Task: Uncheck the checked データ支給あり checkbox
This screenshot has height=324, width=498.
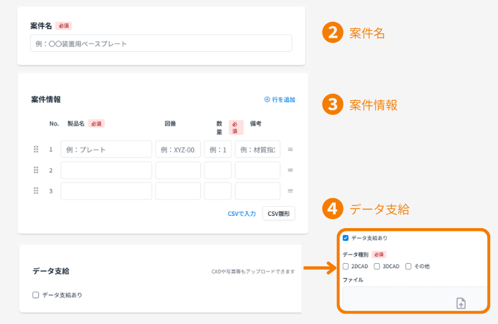Action: 345,238
